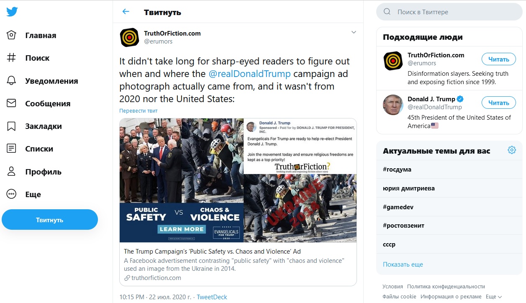Follow TruthOrFiction.com with Читать button
The image size is (526, 303).
(498, 59)
